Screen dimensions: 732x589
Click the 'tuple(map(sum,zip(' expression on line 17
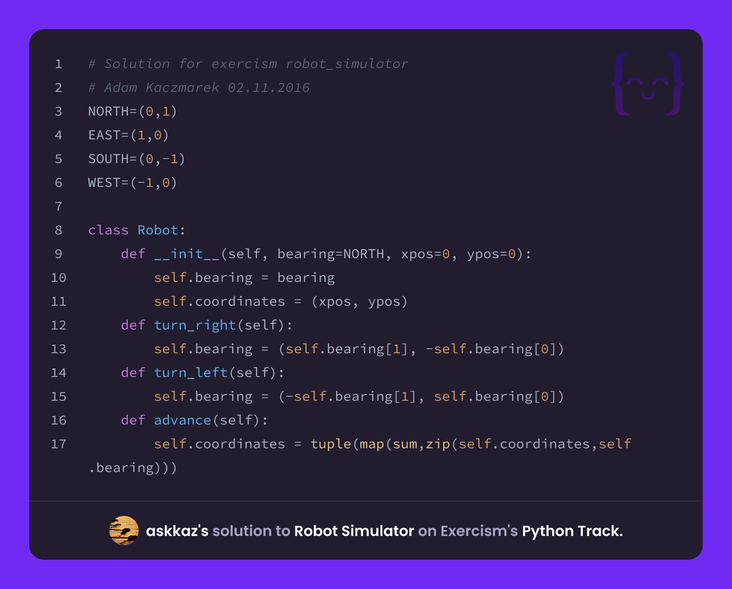point(384,444)
